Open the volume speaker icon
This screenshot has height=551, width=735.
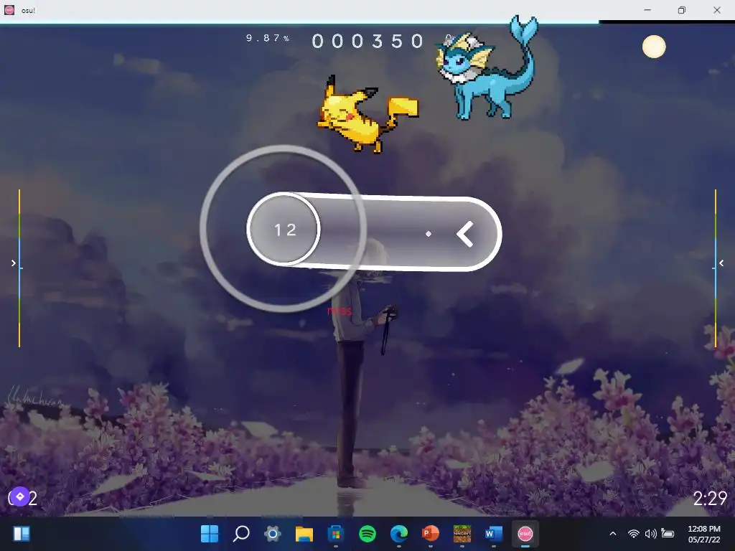point(650,534)
